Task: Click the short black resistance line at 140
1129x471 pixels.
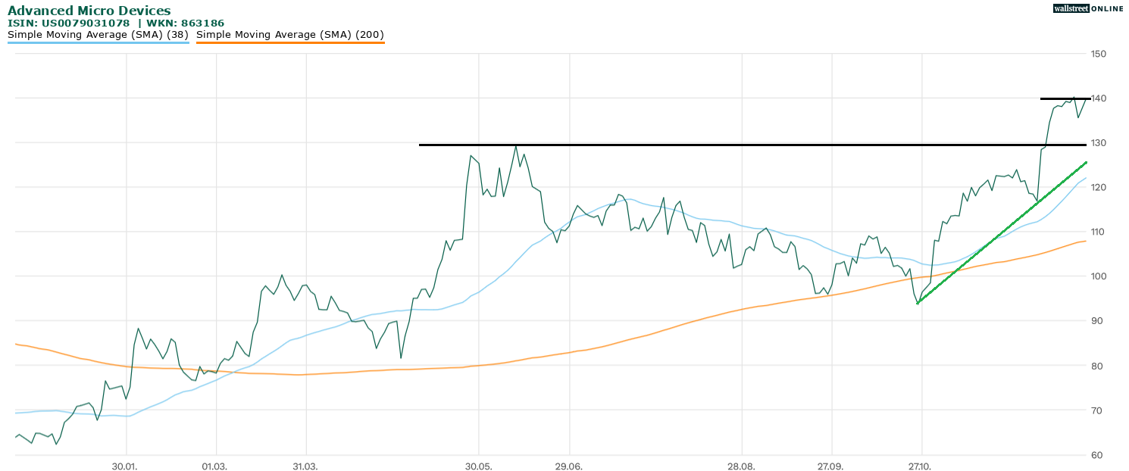Action: tap(1065, 98)
